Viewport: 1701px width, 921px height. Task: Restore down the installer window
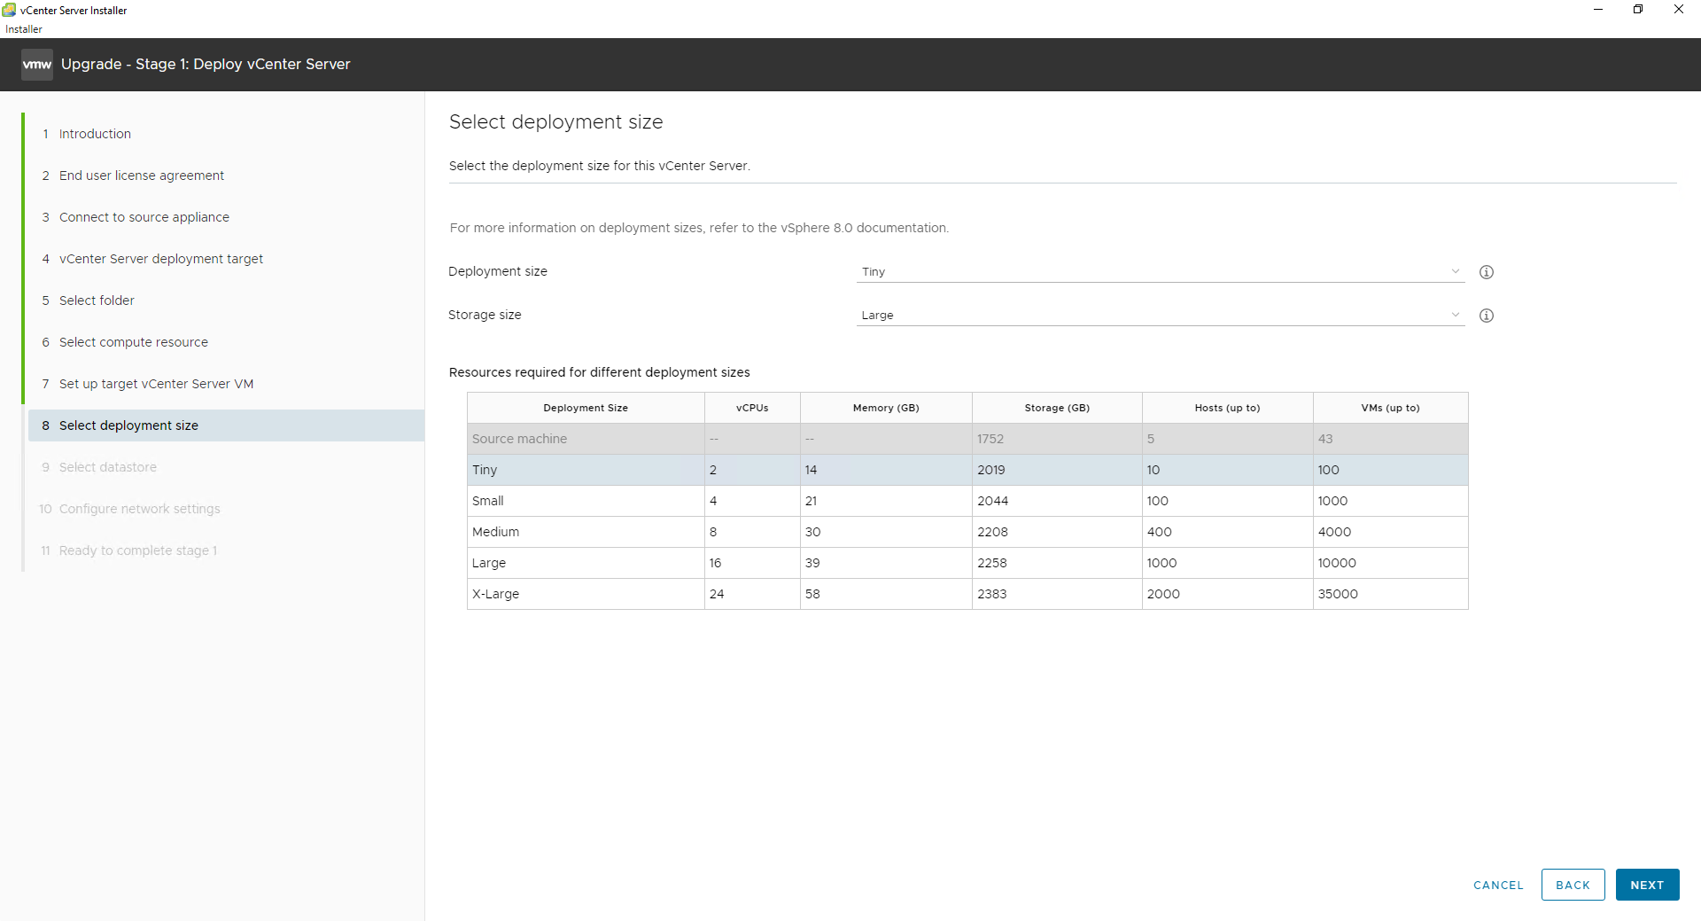[x=1638, y=10]
